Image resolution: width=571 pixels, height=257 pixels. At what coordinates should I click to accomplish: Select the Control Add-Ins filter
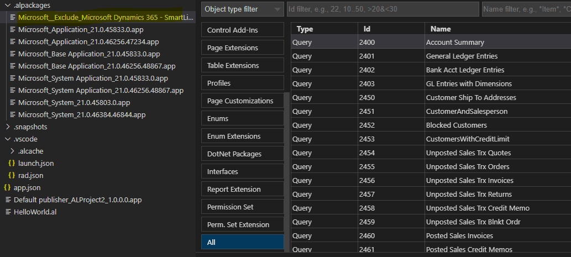pos(243,30)
